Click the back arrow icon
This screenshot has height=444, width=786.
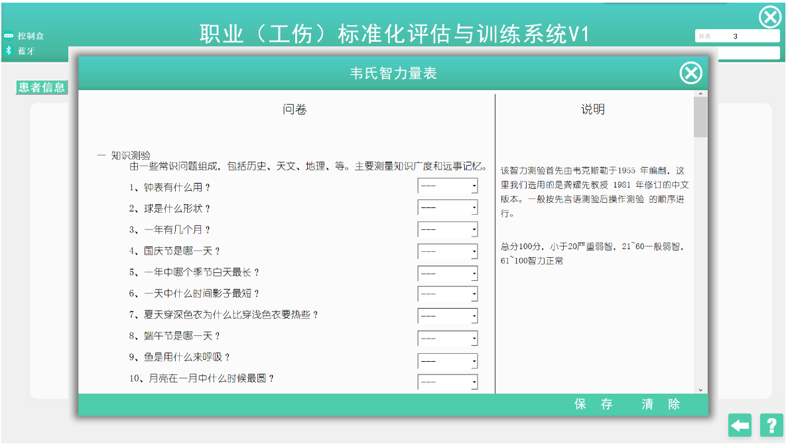[x=740, y=425]
